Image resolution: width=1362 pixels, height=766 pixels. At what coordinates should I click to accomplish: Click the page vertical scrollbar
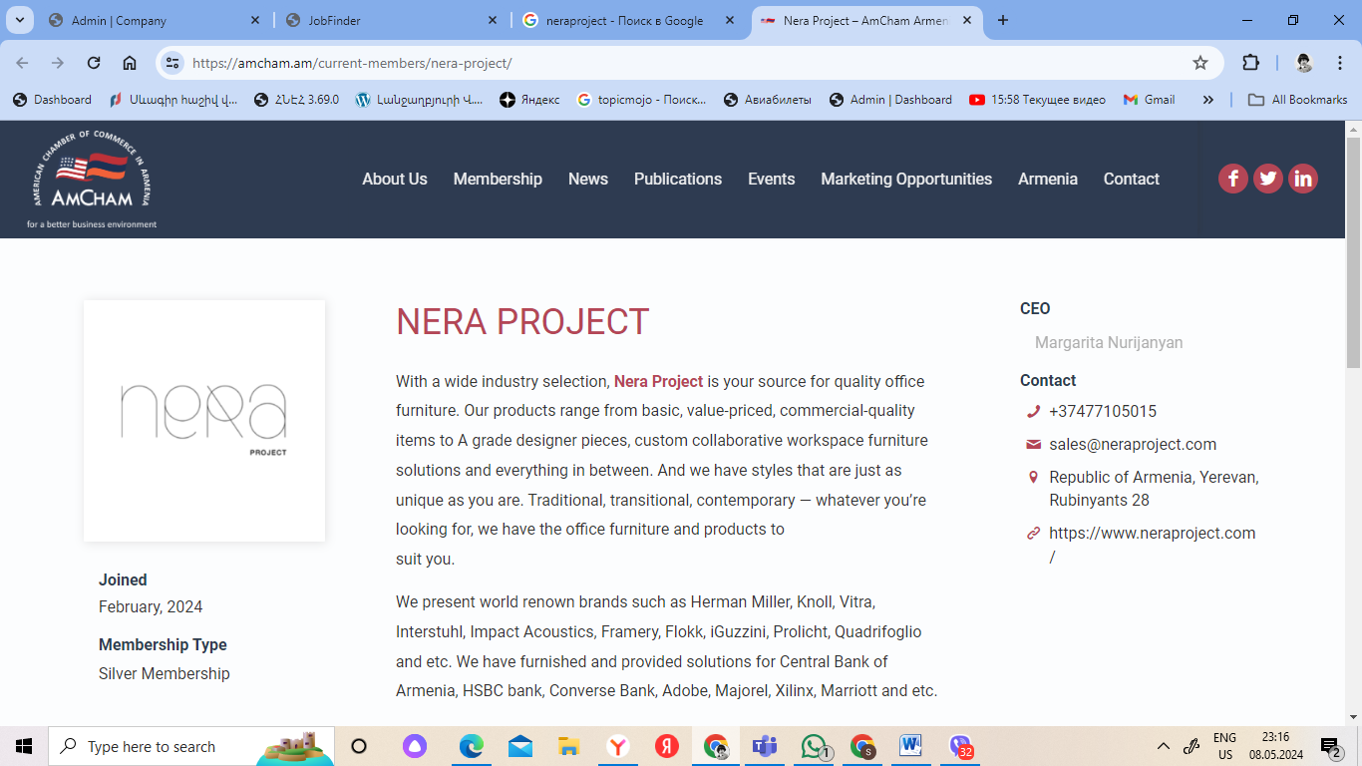pyautogui.click(x=1353, y=253)
